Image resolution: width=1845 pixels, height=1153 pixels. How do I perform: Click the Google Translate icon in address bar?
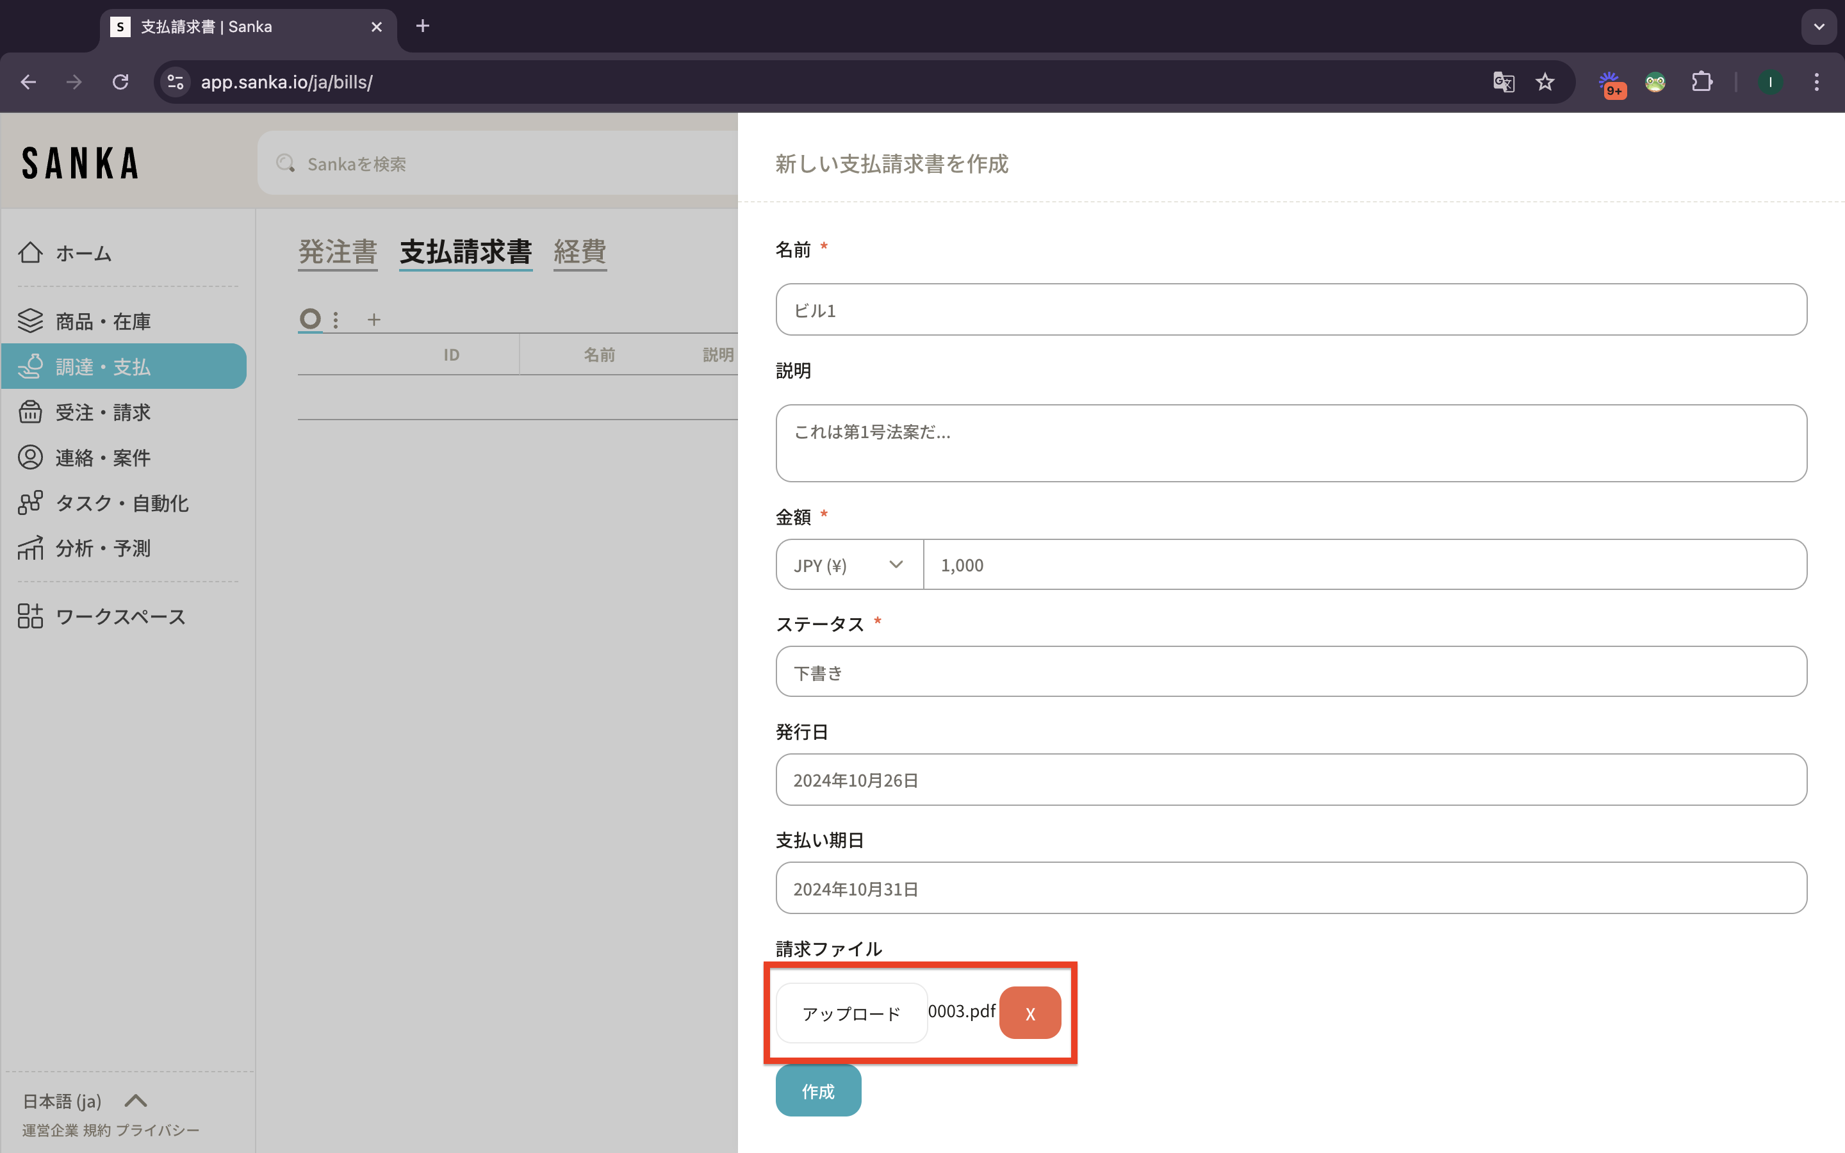pyautogui.click(x=1503, y=81)
